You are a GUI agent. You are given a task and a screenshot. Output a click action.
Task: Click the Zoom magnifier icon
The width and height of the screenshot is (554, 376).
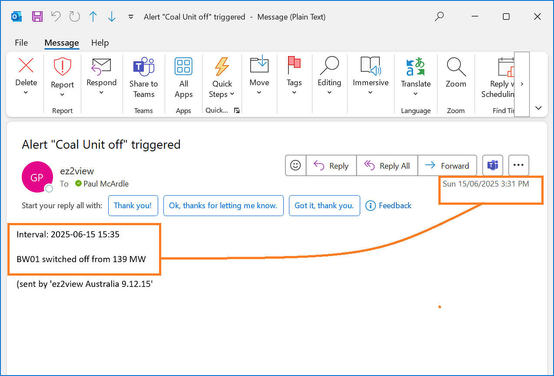click(456, 67)
